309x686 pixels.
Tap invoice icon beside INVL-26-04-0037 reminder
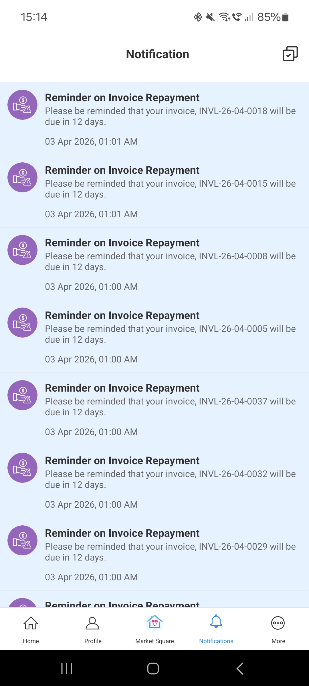tap(22, 395)
